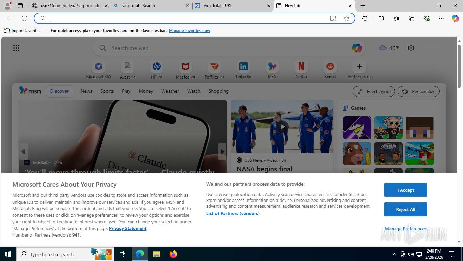Go to next story in carousel
The height and width of the screenshot is (261, 463).
pyautogui.click(x=222, y=152)
